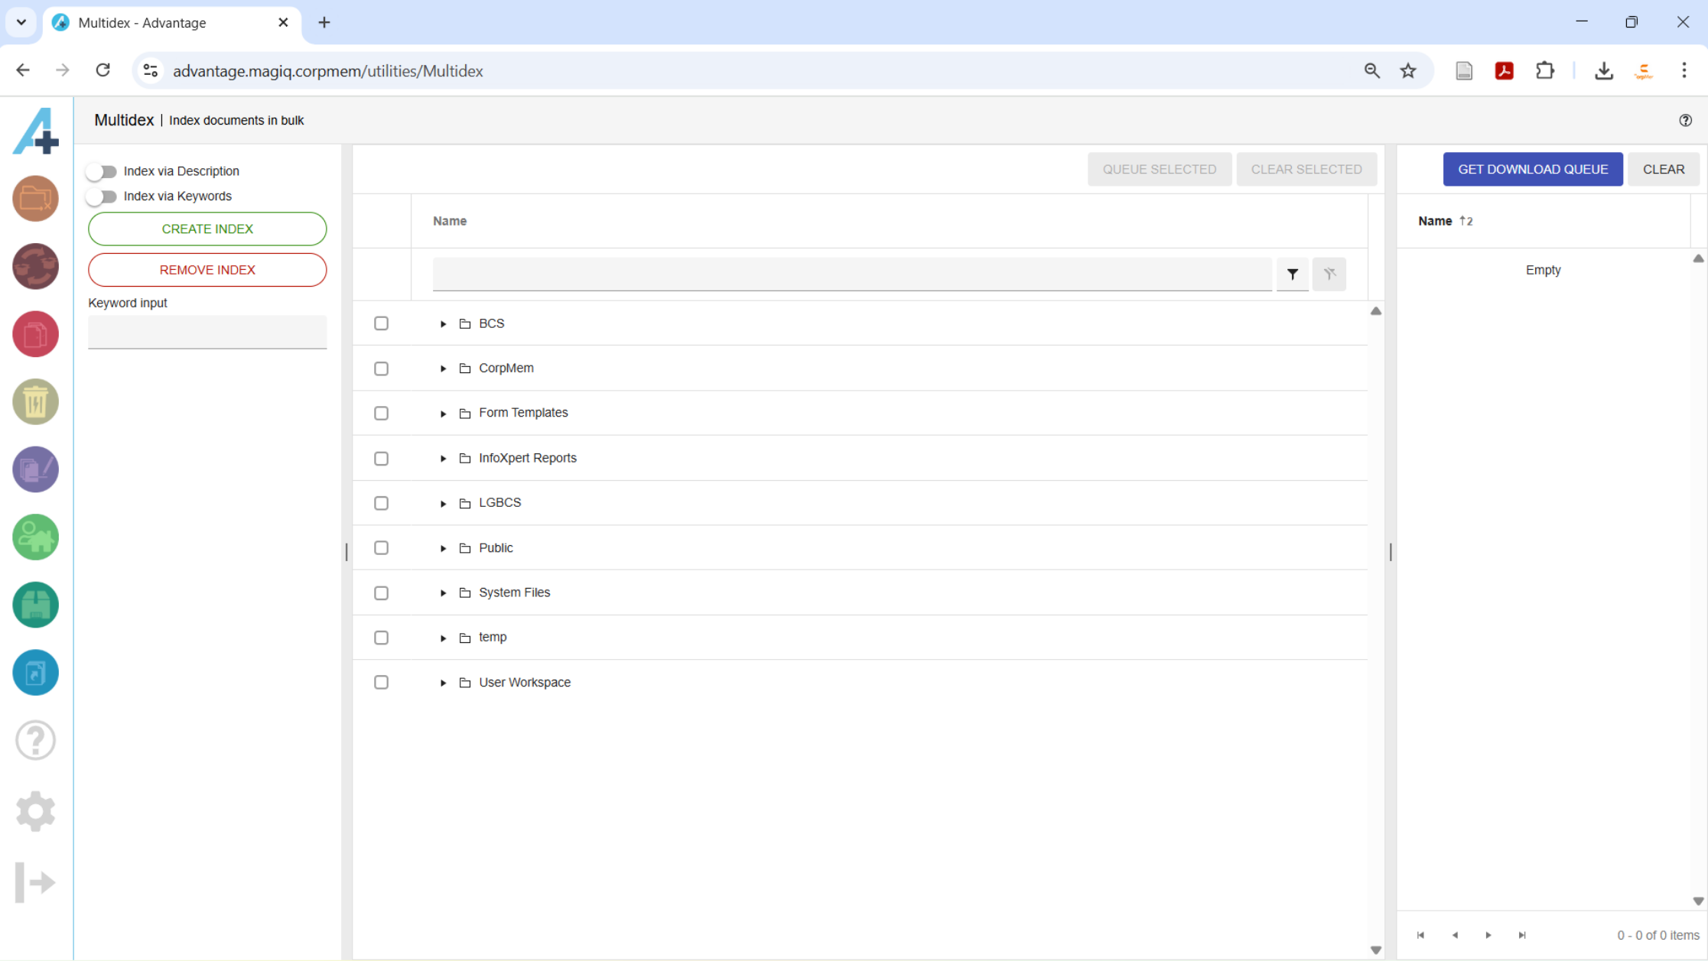Click the Keyword input field
Image resolution: width=1708 pixels, height=961 pixels.
(207, 332)
